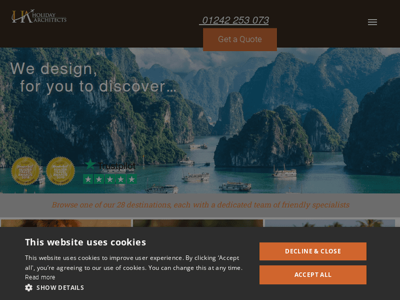Click the 'We design, for you to discover' heading
This screenshot has height=300, width=400.
(93, 77)
